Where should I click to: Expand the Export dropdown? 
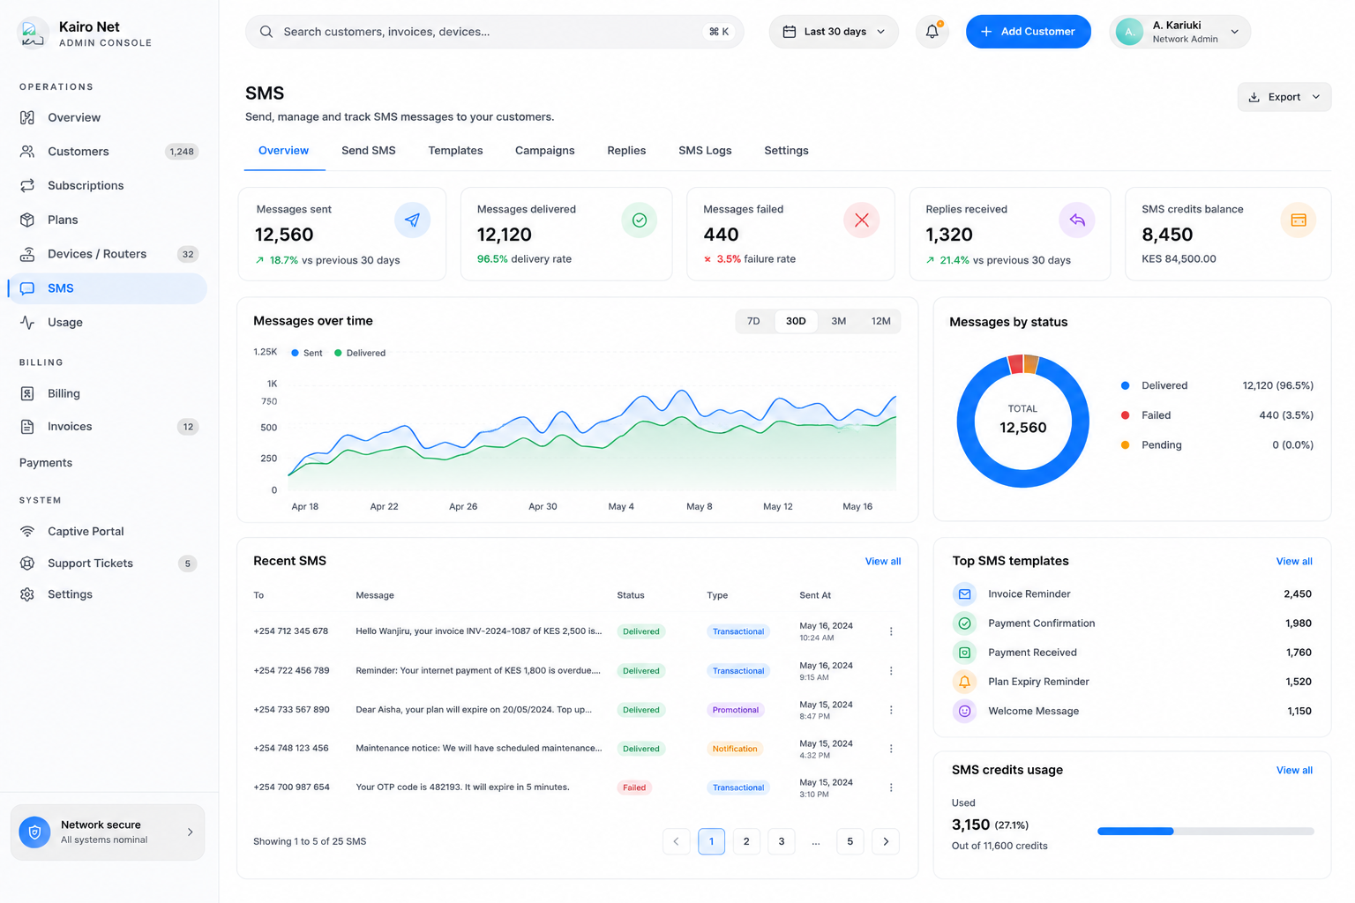[1284, 97]
